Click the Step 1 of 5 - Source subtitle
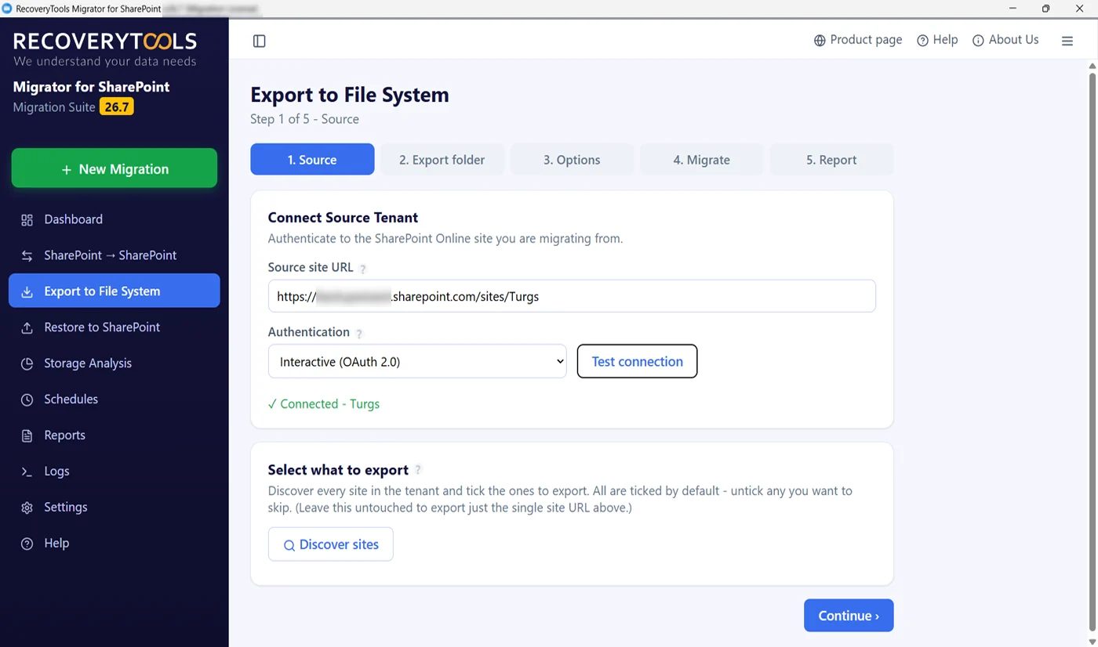 tap(305, 119)
